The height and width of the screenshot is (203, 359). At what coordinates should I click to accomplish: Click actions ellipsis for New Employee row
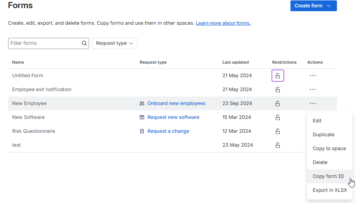pos(313,103)
